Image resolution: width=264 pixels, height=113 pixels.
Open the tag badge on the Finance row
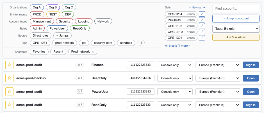click(80, 65)
